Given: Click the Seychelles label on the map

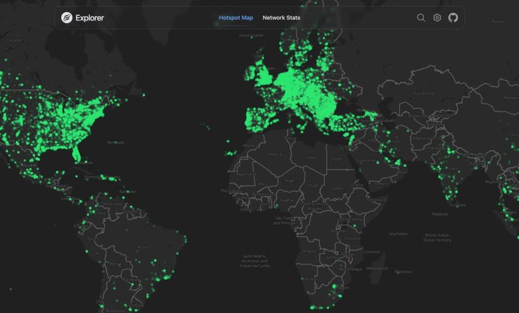Looking at the screenshot, I should coord(399,233).
